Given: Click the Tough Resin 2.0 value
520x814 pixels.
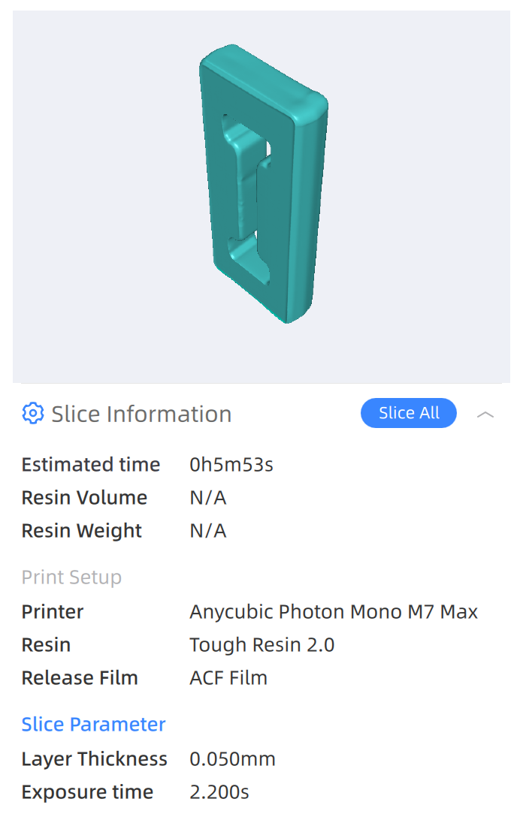Looking at the screenshot, I should tap(262, 645).
